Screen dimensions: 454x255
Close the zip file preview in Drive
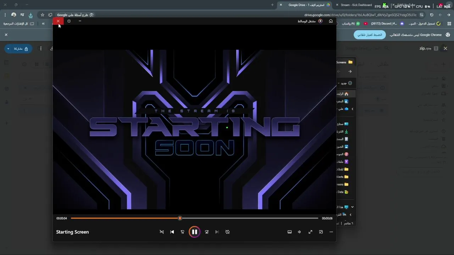445,49
